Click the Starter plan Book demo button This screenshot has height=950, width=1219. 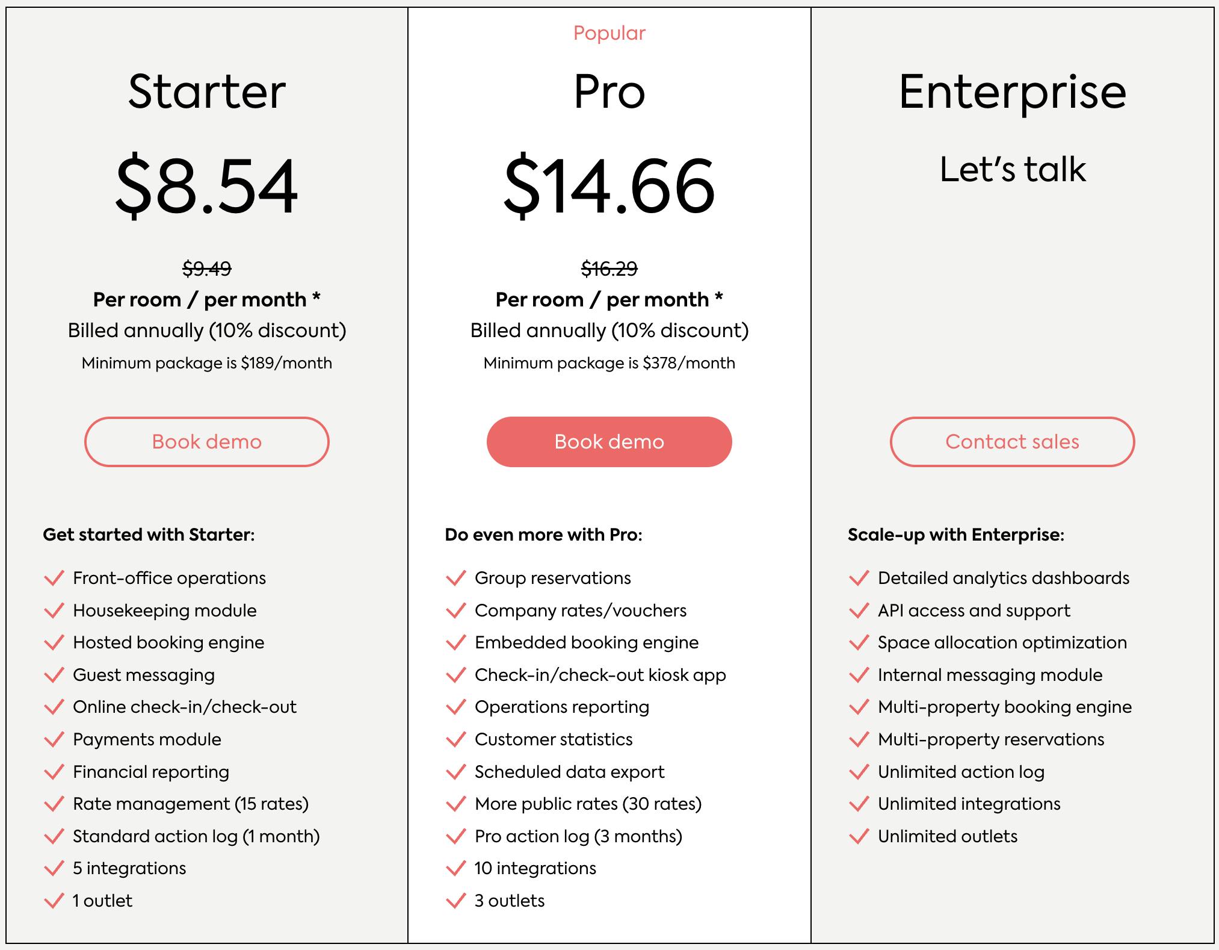click(206, 442)
